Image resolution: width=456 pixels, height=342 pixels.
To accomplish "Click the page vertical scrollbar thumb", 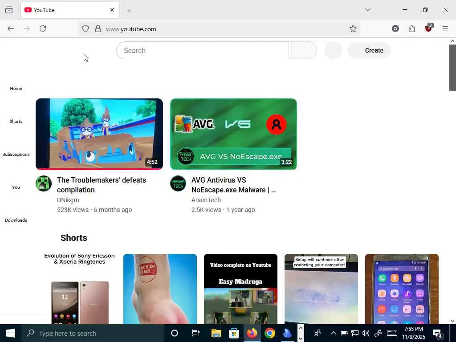I will pyautogui.click(x=452, y=68).
